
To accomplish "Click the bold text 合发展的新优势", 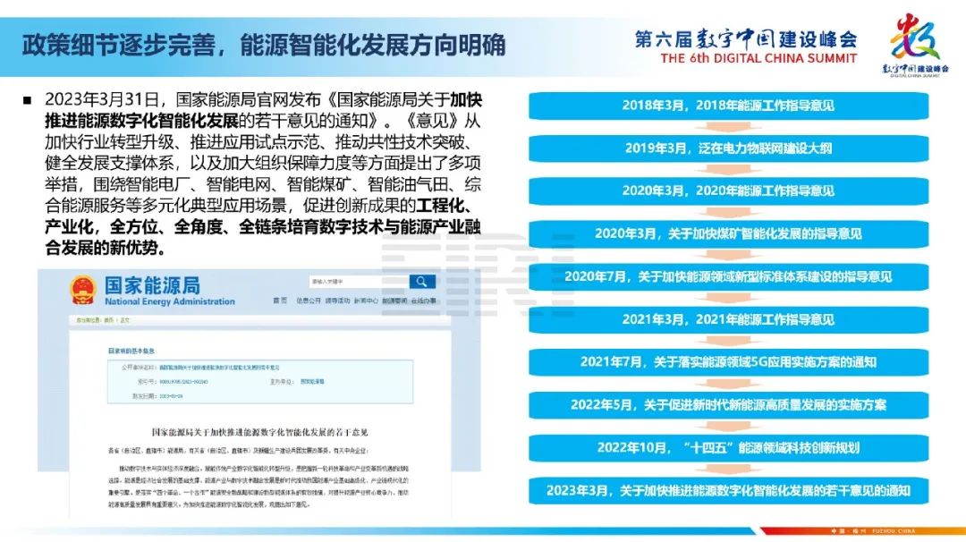I will pyautogui.click(x=106, y=249).
